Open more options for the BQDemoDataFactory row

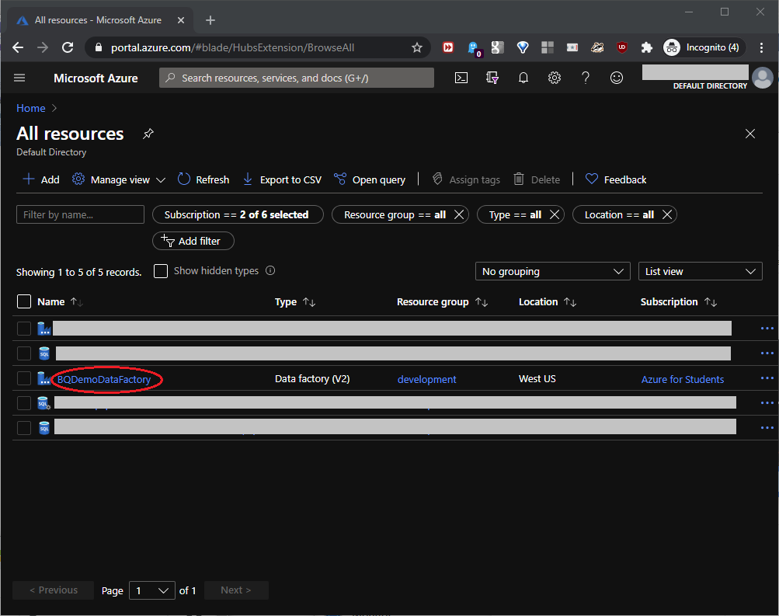767,378
